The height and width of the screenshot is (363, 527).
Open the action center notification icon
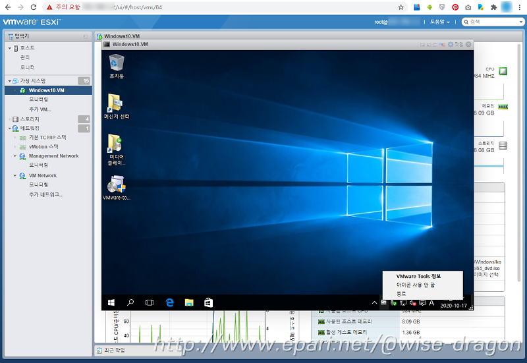click(x=422, y=303)
